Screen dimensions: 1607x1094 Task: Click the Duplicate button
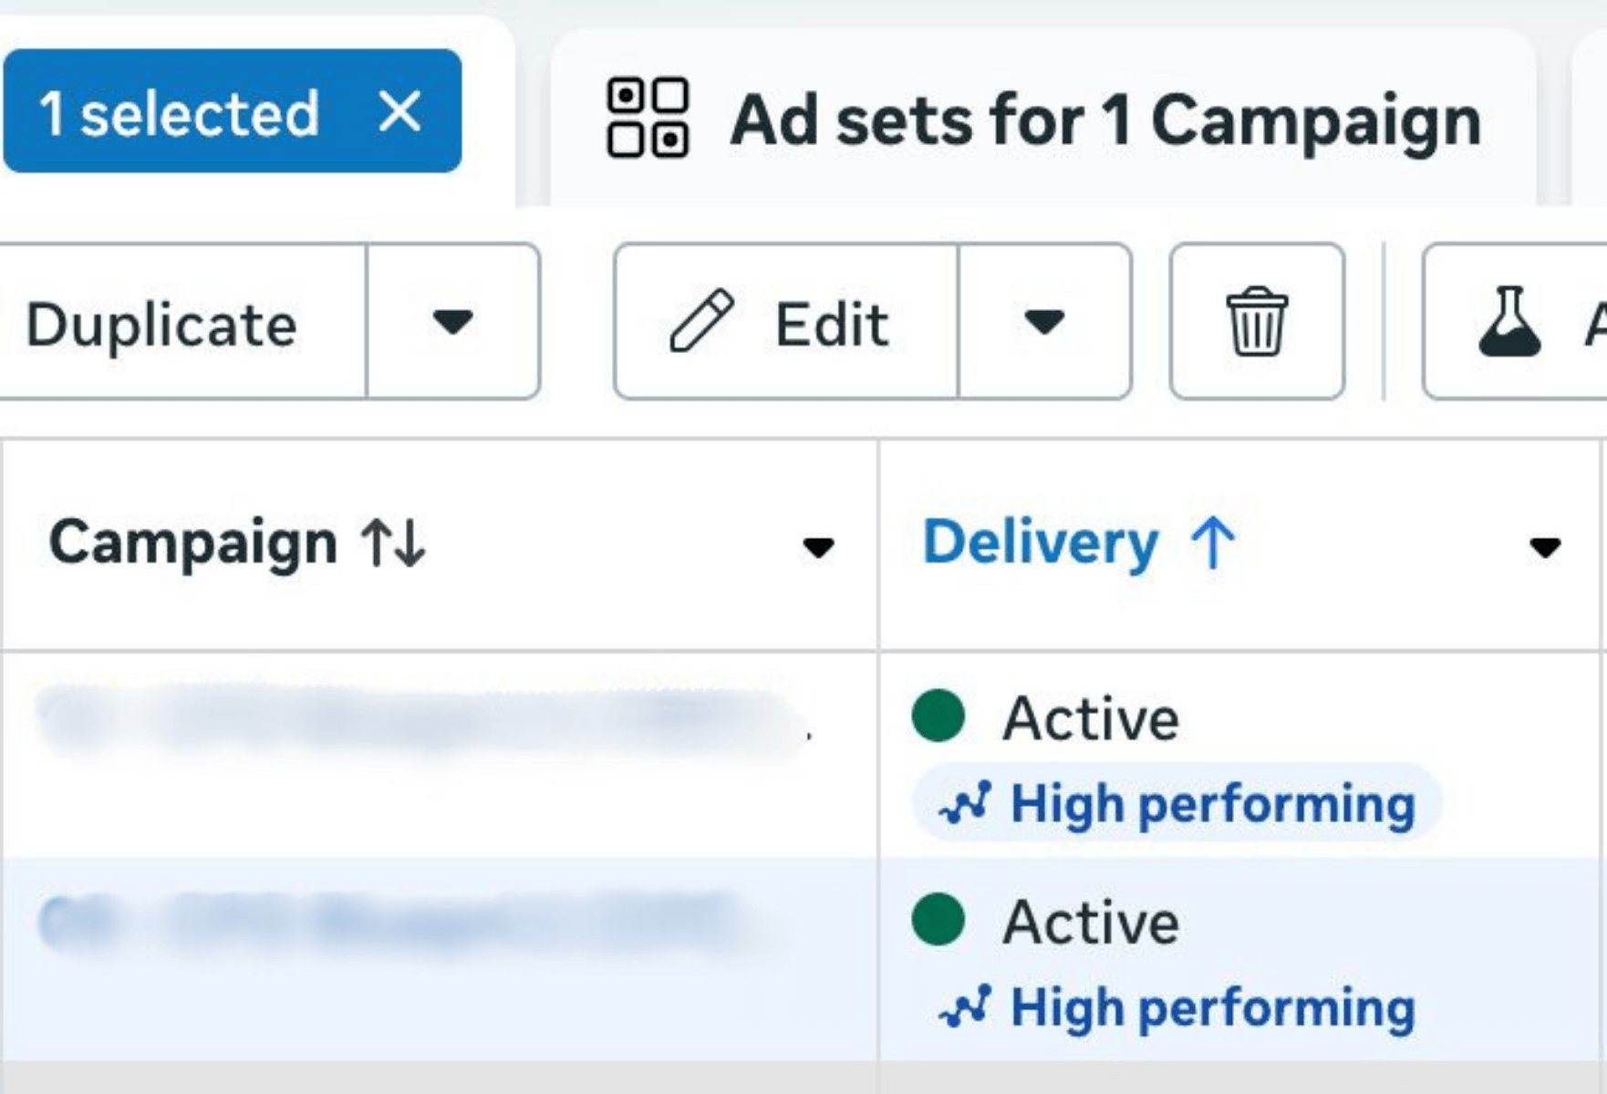(162, 323)
